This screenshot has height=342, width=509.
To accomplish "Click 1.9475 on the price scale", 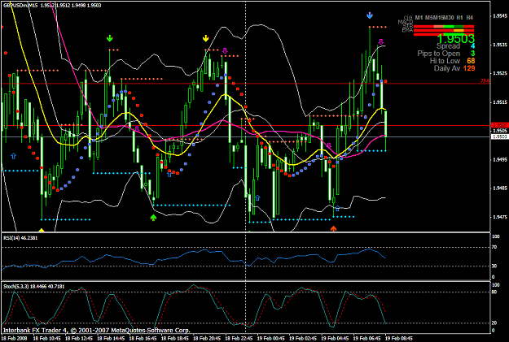I will [500, 217].
